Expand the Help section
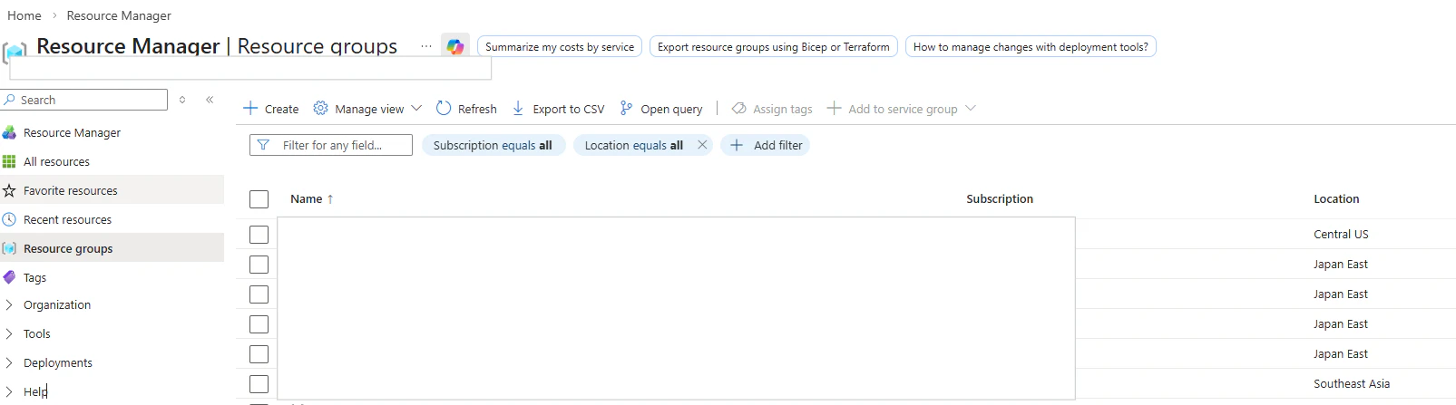The image size is (1456, 405). 9,391
